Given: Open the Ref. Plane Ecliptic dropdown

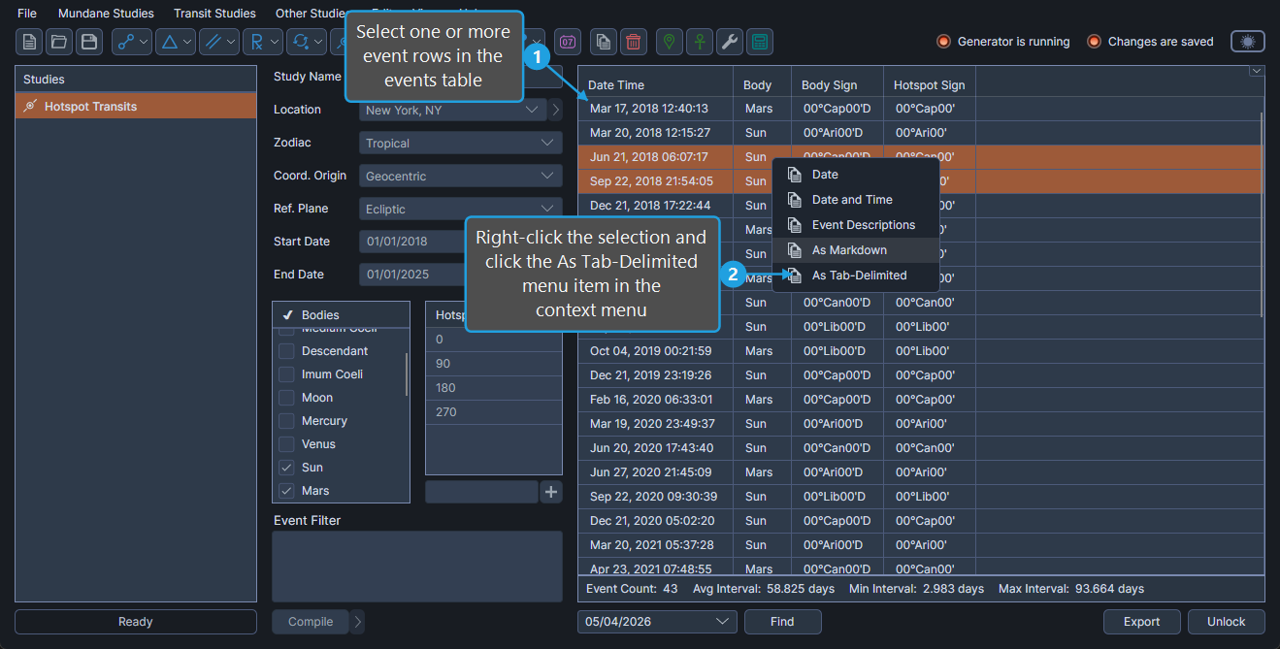Looking at the screenshot, I should coord(461,209).
